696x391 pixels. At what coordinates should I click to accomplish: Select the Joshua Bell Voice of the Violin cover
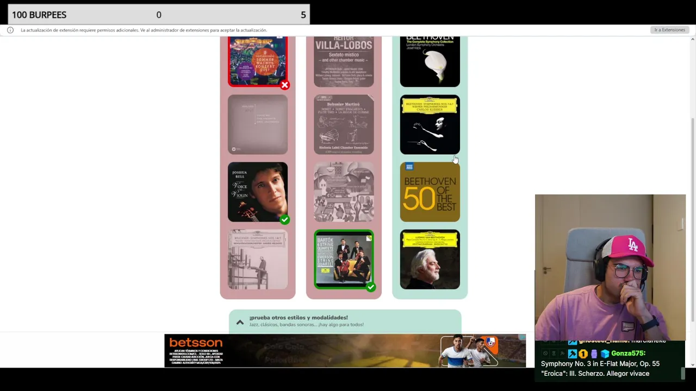(x=258, y=192)
